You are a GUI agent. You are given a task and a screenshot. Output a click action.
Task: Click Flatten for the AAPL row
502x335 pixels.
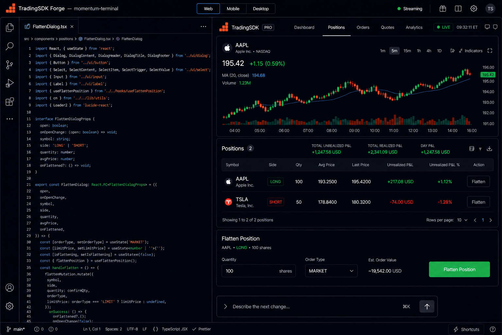478,182
